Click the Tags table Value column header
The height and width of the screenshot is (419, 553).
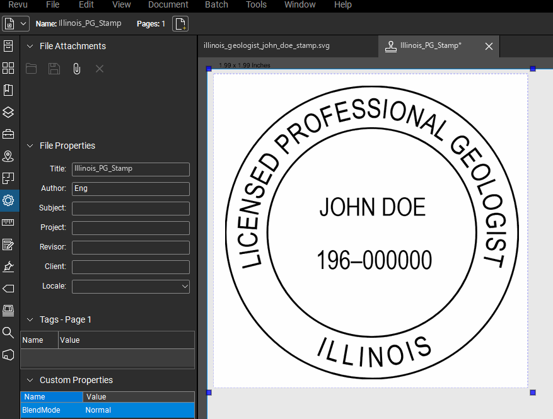[126, 340]
